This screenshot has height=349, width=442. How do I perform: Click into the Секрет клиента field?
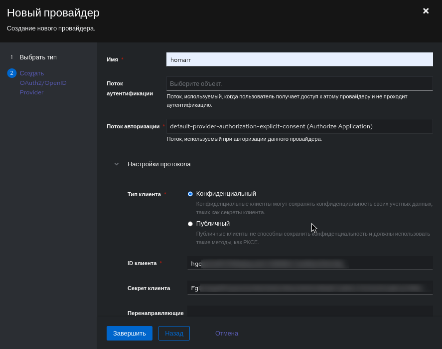[310, 288]
